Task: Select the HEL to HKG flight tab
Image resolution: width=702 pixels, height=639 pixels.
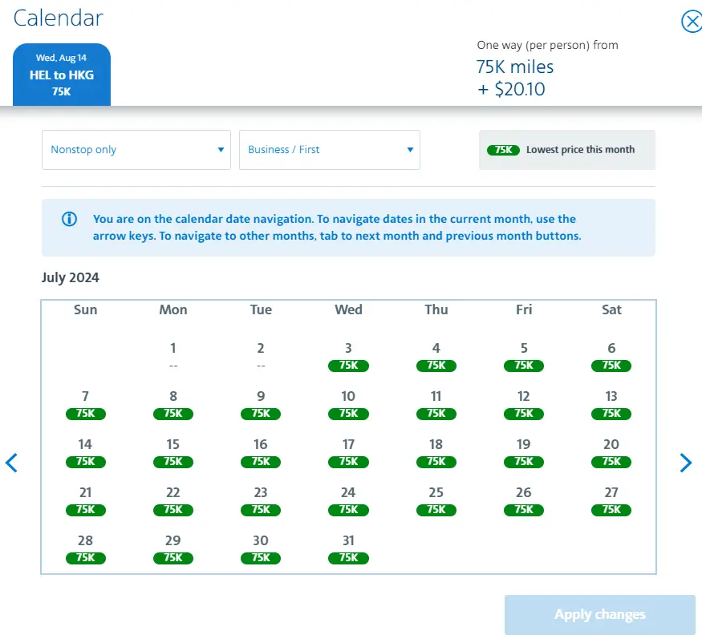Action: click(62, 75)
